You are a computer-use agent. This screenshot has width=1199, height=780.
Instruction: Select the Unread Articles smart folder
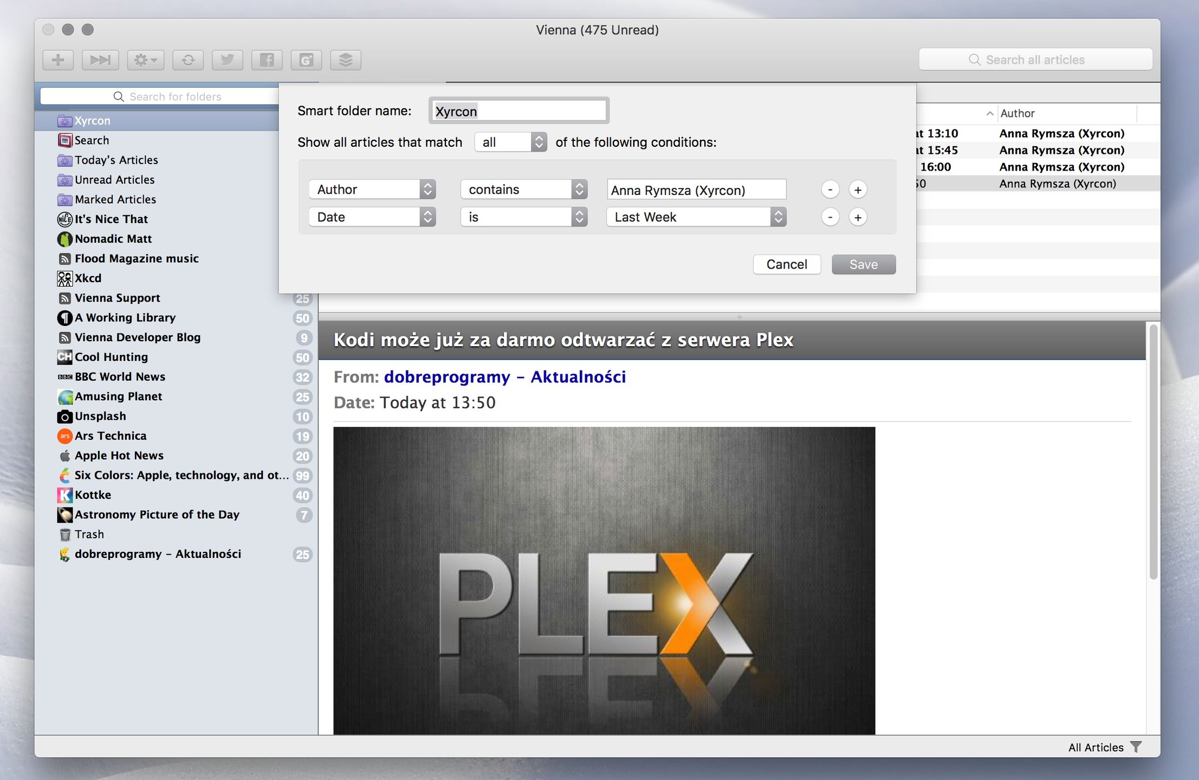coord(114,180)
